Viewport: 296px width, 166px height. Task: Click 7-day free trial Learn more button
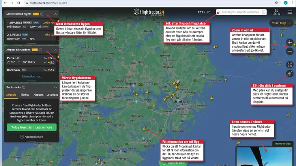(x=32, y=127)
